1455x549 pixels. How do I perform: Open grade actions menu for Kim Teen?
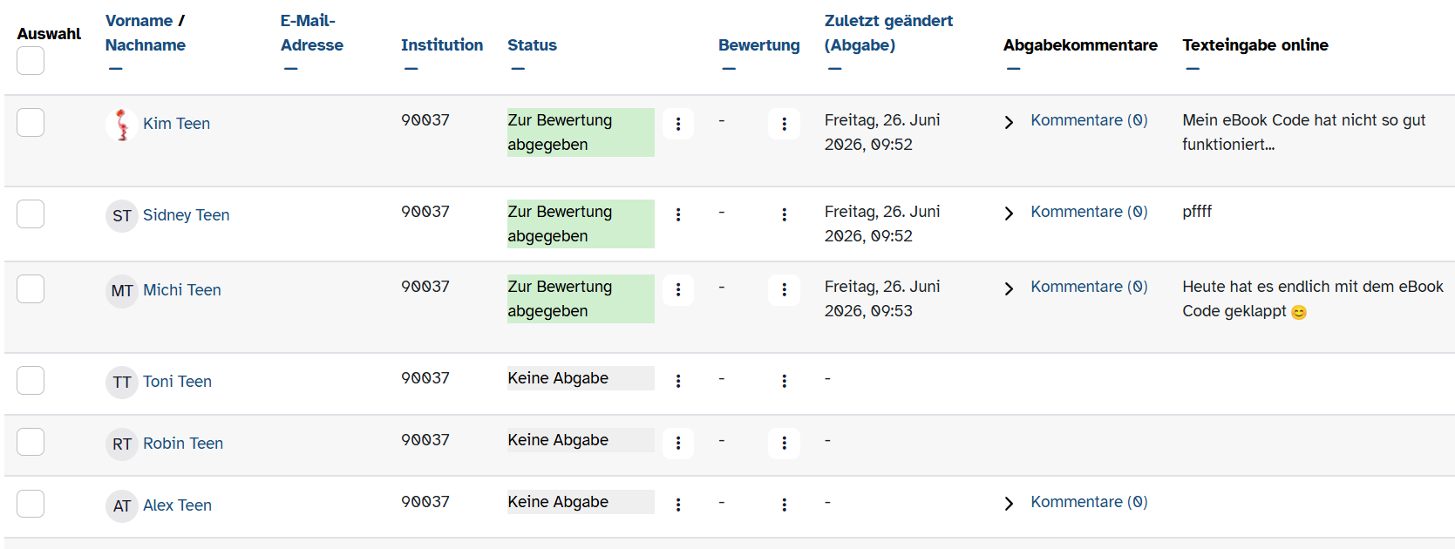pyautogui.click(x=784, y=124)
